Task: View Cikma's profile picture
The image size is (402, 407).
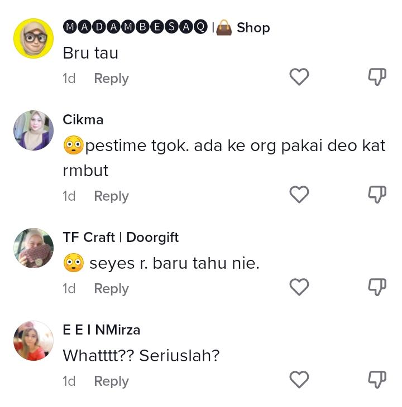Action: pos(33,130)
